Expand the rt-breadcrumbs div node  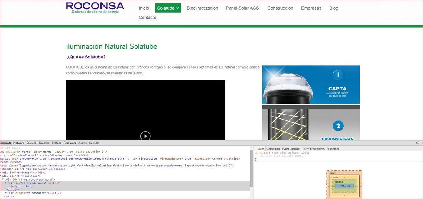click(x=6, y=183)
